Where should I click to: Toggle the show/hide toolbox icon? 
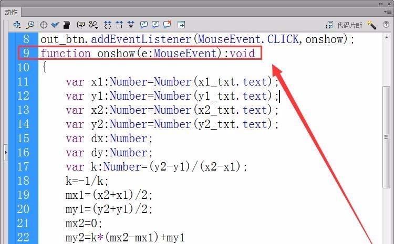point(181,25)
